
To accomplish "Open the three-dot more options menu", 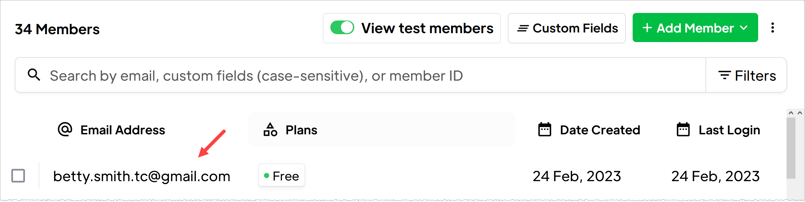I will coord(773,28).
